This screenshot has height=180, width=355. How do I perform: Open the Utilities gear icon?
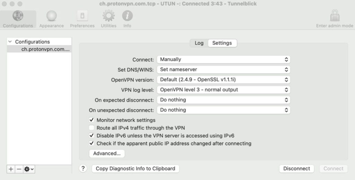tap(109, 16)
